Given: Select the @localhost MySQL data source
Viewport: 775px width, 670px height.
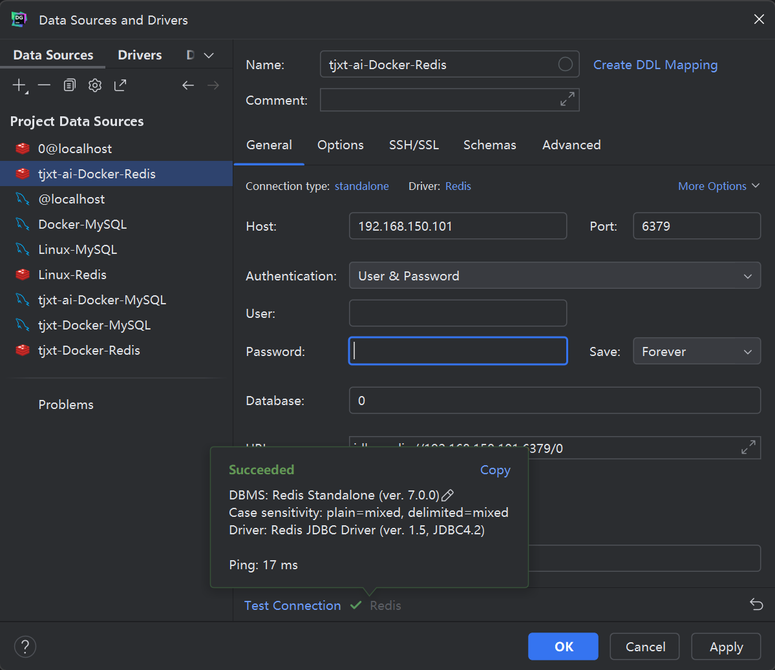Looking at the screenshot, I should pyautogui.click(x=116, y=199).
